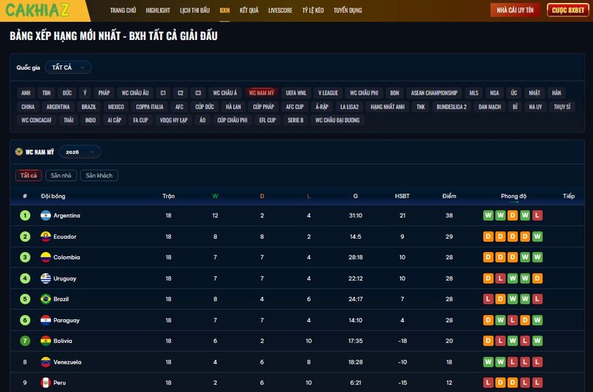
Task: Select the Asean Championship league tag
Action: [434, 93]
